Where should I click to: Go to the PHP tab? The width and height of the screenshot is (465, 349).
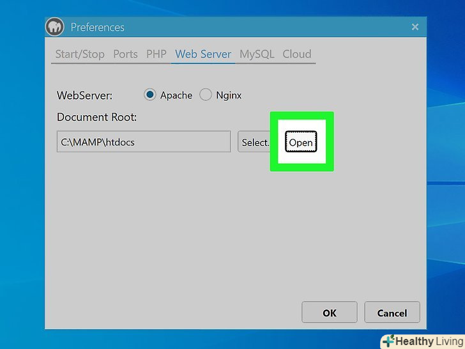156,54
